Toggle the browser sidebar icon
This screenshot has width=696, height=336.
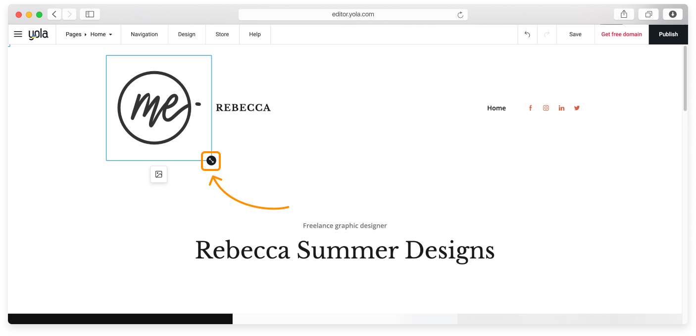[90, 14]
